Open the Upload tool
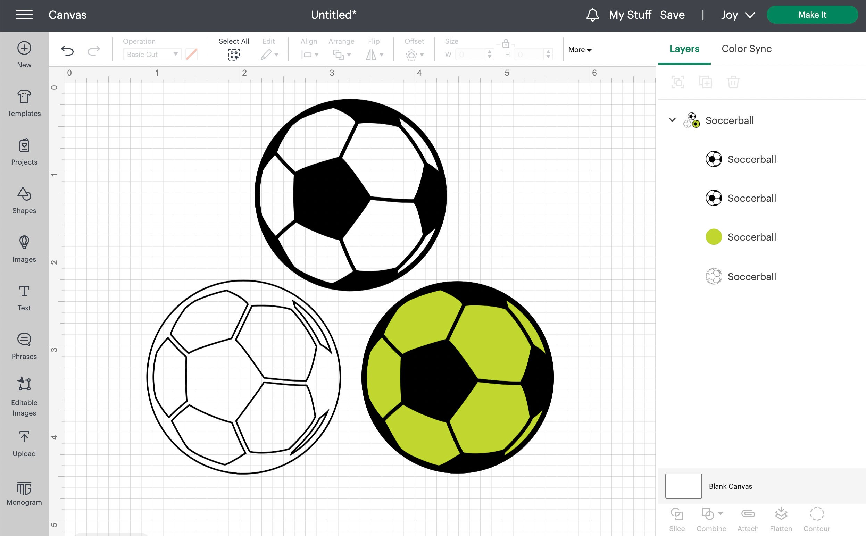 tap(24, 442)
